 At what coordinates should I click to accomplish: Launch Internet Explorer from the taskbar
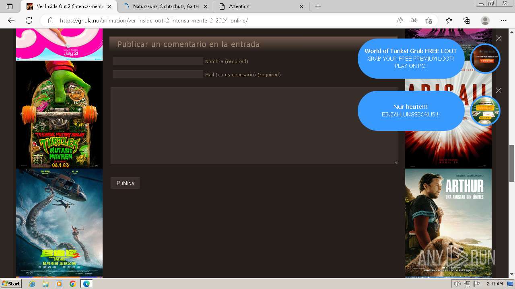32,284
